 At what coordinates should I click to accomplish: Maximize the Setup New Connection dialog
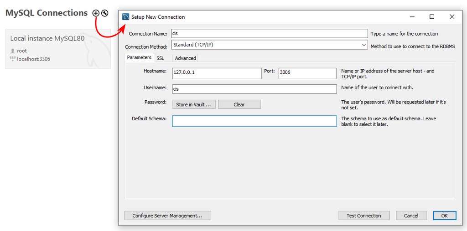point(432,17)
